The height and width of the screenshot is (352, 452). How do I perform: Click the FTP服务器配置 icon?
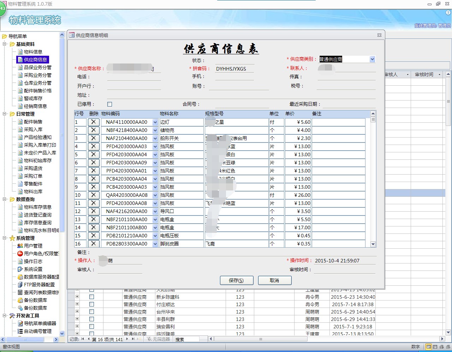coord(20,285)
